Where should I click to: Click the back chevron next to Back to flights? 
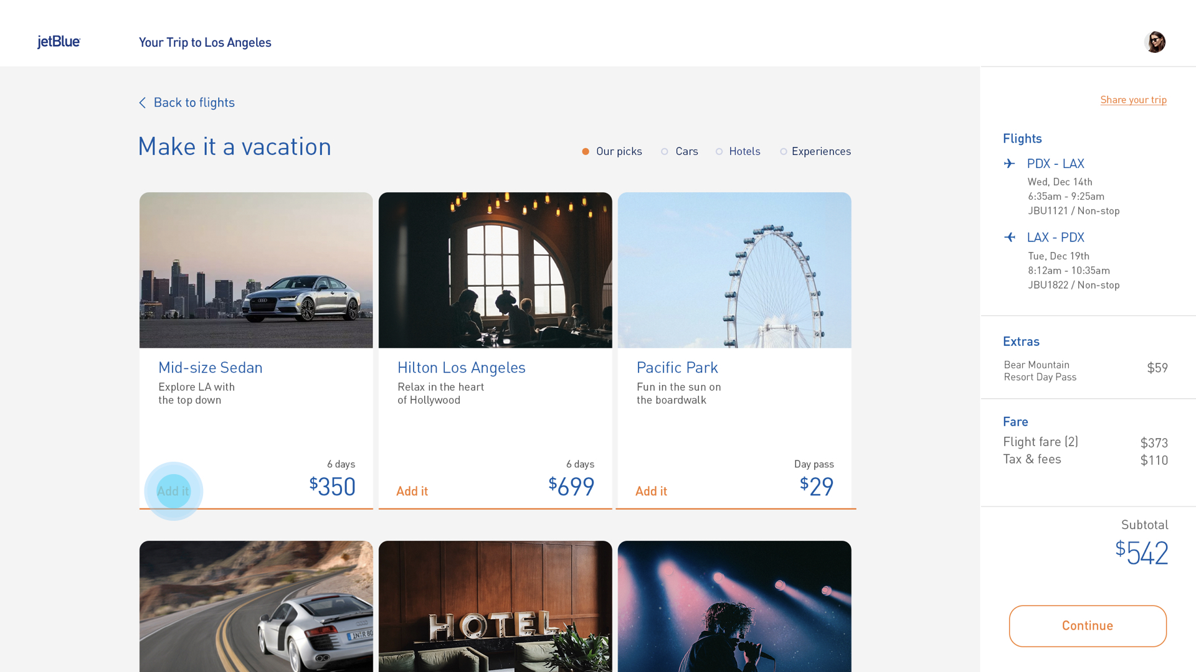(142, 103)
